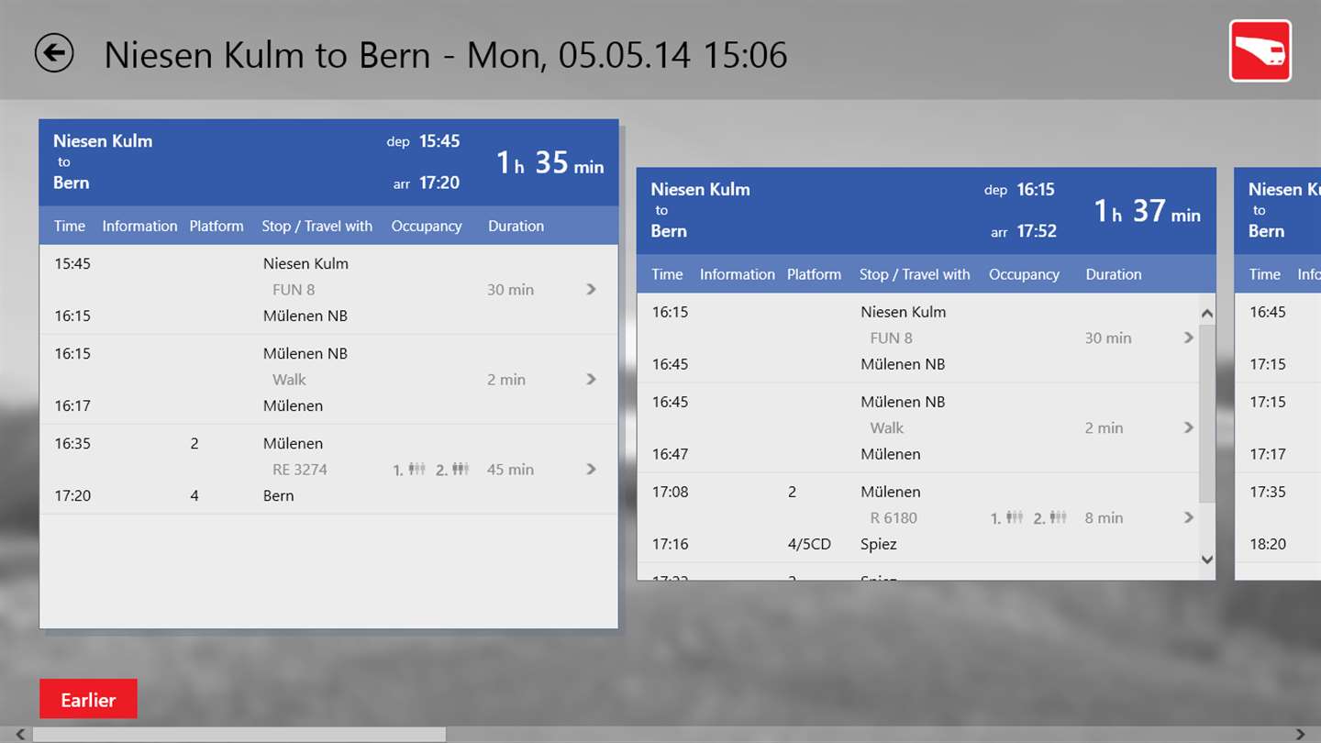
Task: Click 'Time' column header in first card
Action: (x=70, y=226)
